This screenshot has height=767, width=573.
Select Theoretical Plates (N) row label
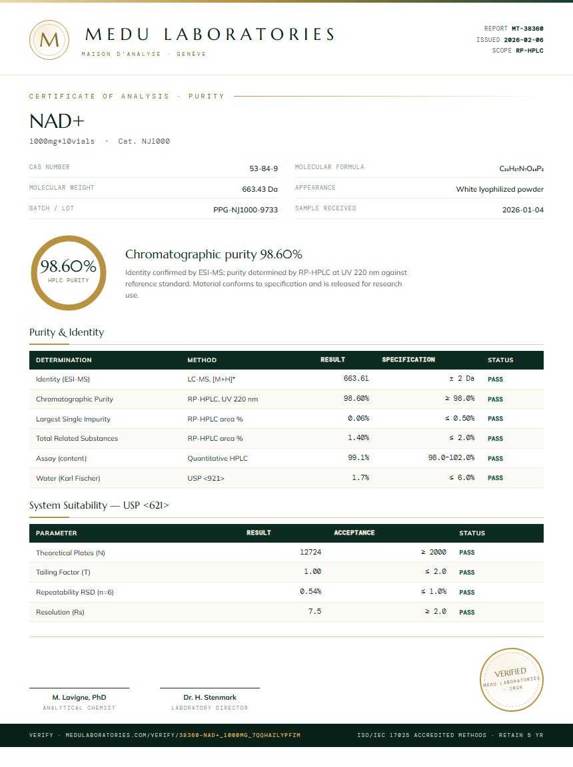point(71,553)
